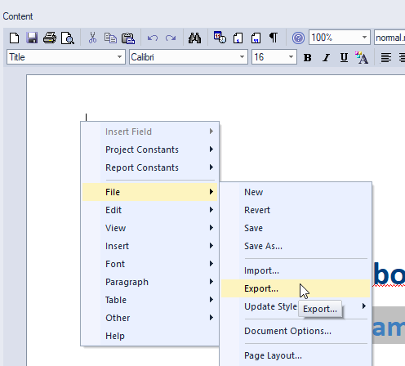Insert page count icon
Viewport: 405px width, 366px height.
[x=256, y=38]
